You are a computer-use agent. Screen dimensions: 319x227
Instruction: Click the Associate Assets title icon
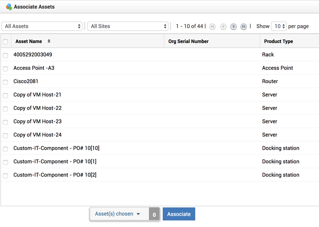tap(9, 7)
